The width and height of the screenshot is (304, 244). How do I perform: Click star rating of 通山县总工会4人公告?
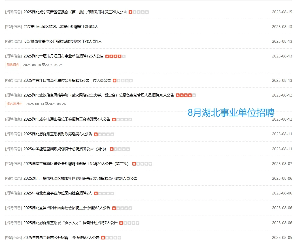122,119
